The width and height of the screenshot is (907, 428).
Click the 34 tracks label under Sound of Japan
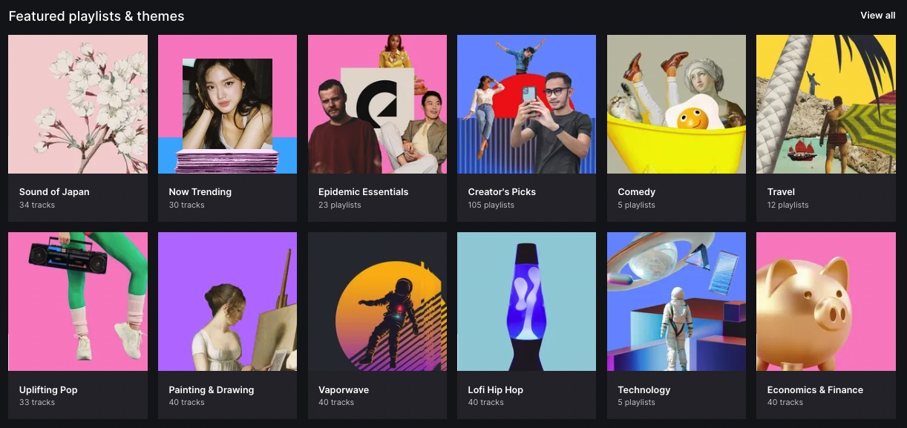click(37, 205)
